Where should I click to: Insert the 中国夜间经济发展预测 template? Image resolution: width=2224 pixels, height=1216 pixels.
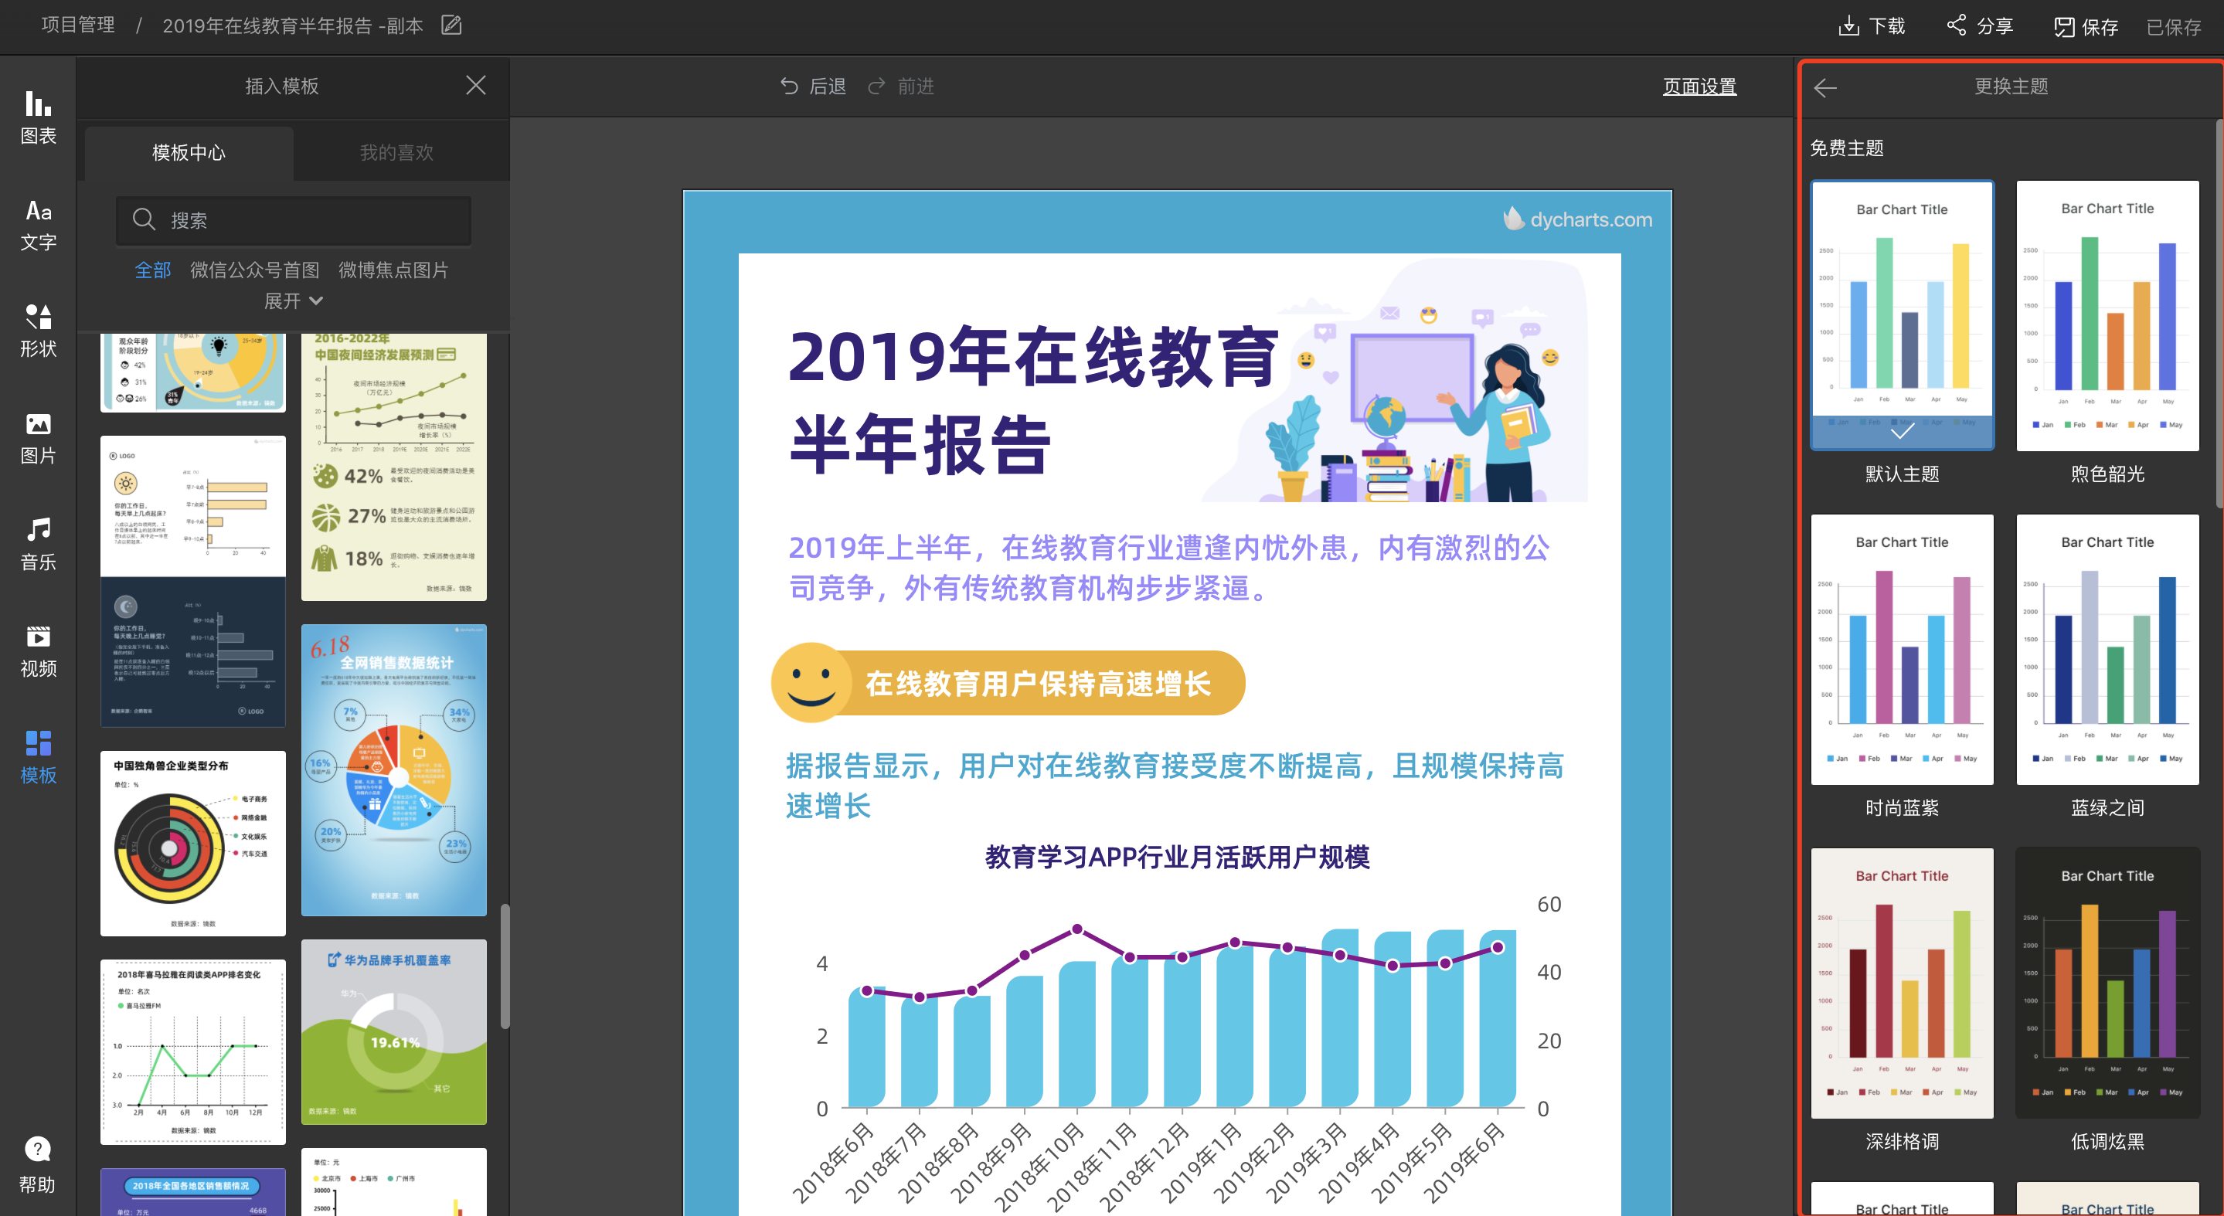(393, 467)
